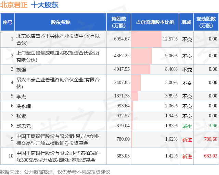Click the 5.00% ratio value
Screen dimensions: 219x175
(x=171, y=82)
